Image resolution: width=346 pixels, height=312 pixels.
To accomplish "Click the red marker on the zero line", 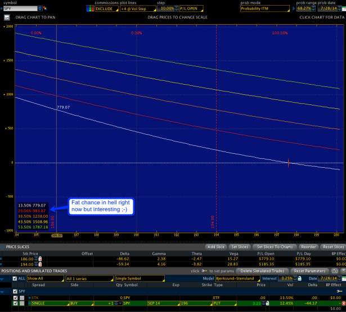I will (288, 163).
